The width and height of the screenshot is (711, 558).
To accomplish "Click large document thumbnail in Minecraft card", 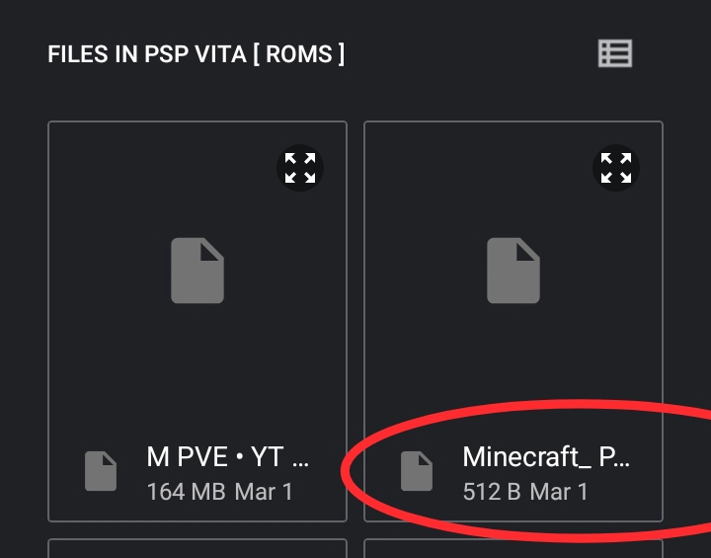I will (x=513, y=271).
